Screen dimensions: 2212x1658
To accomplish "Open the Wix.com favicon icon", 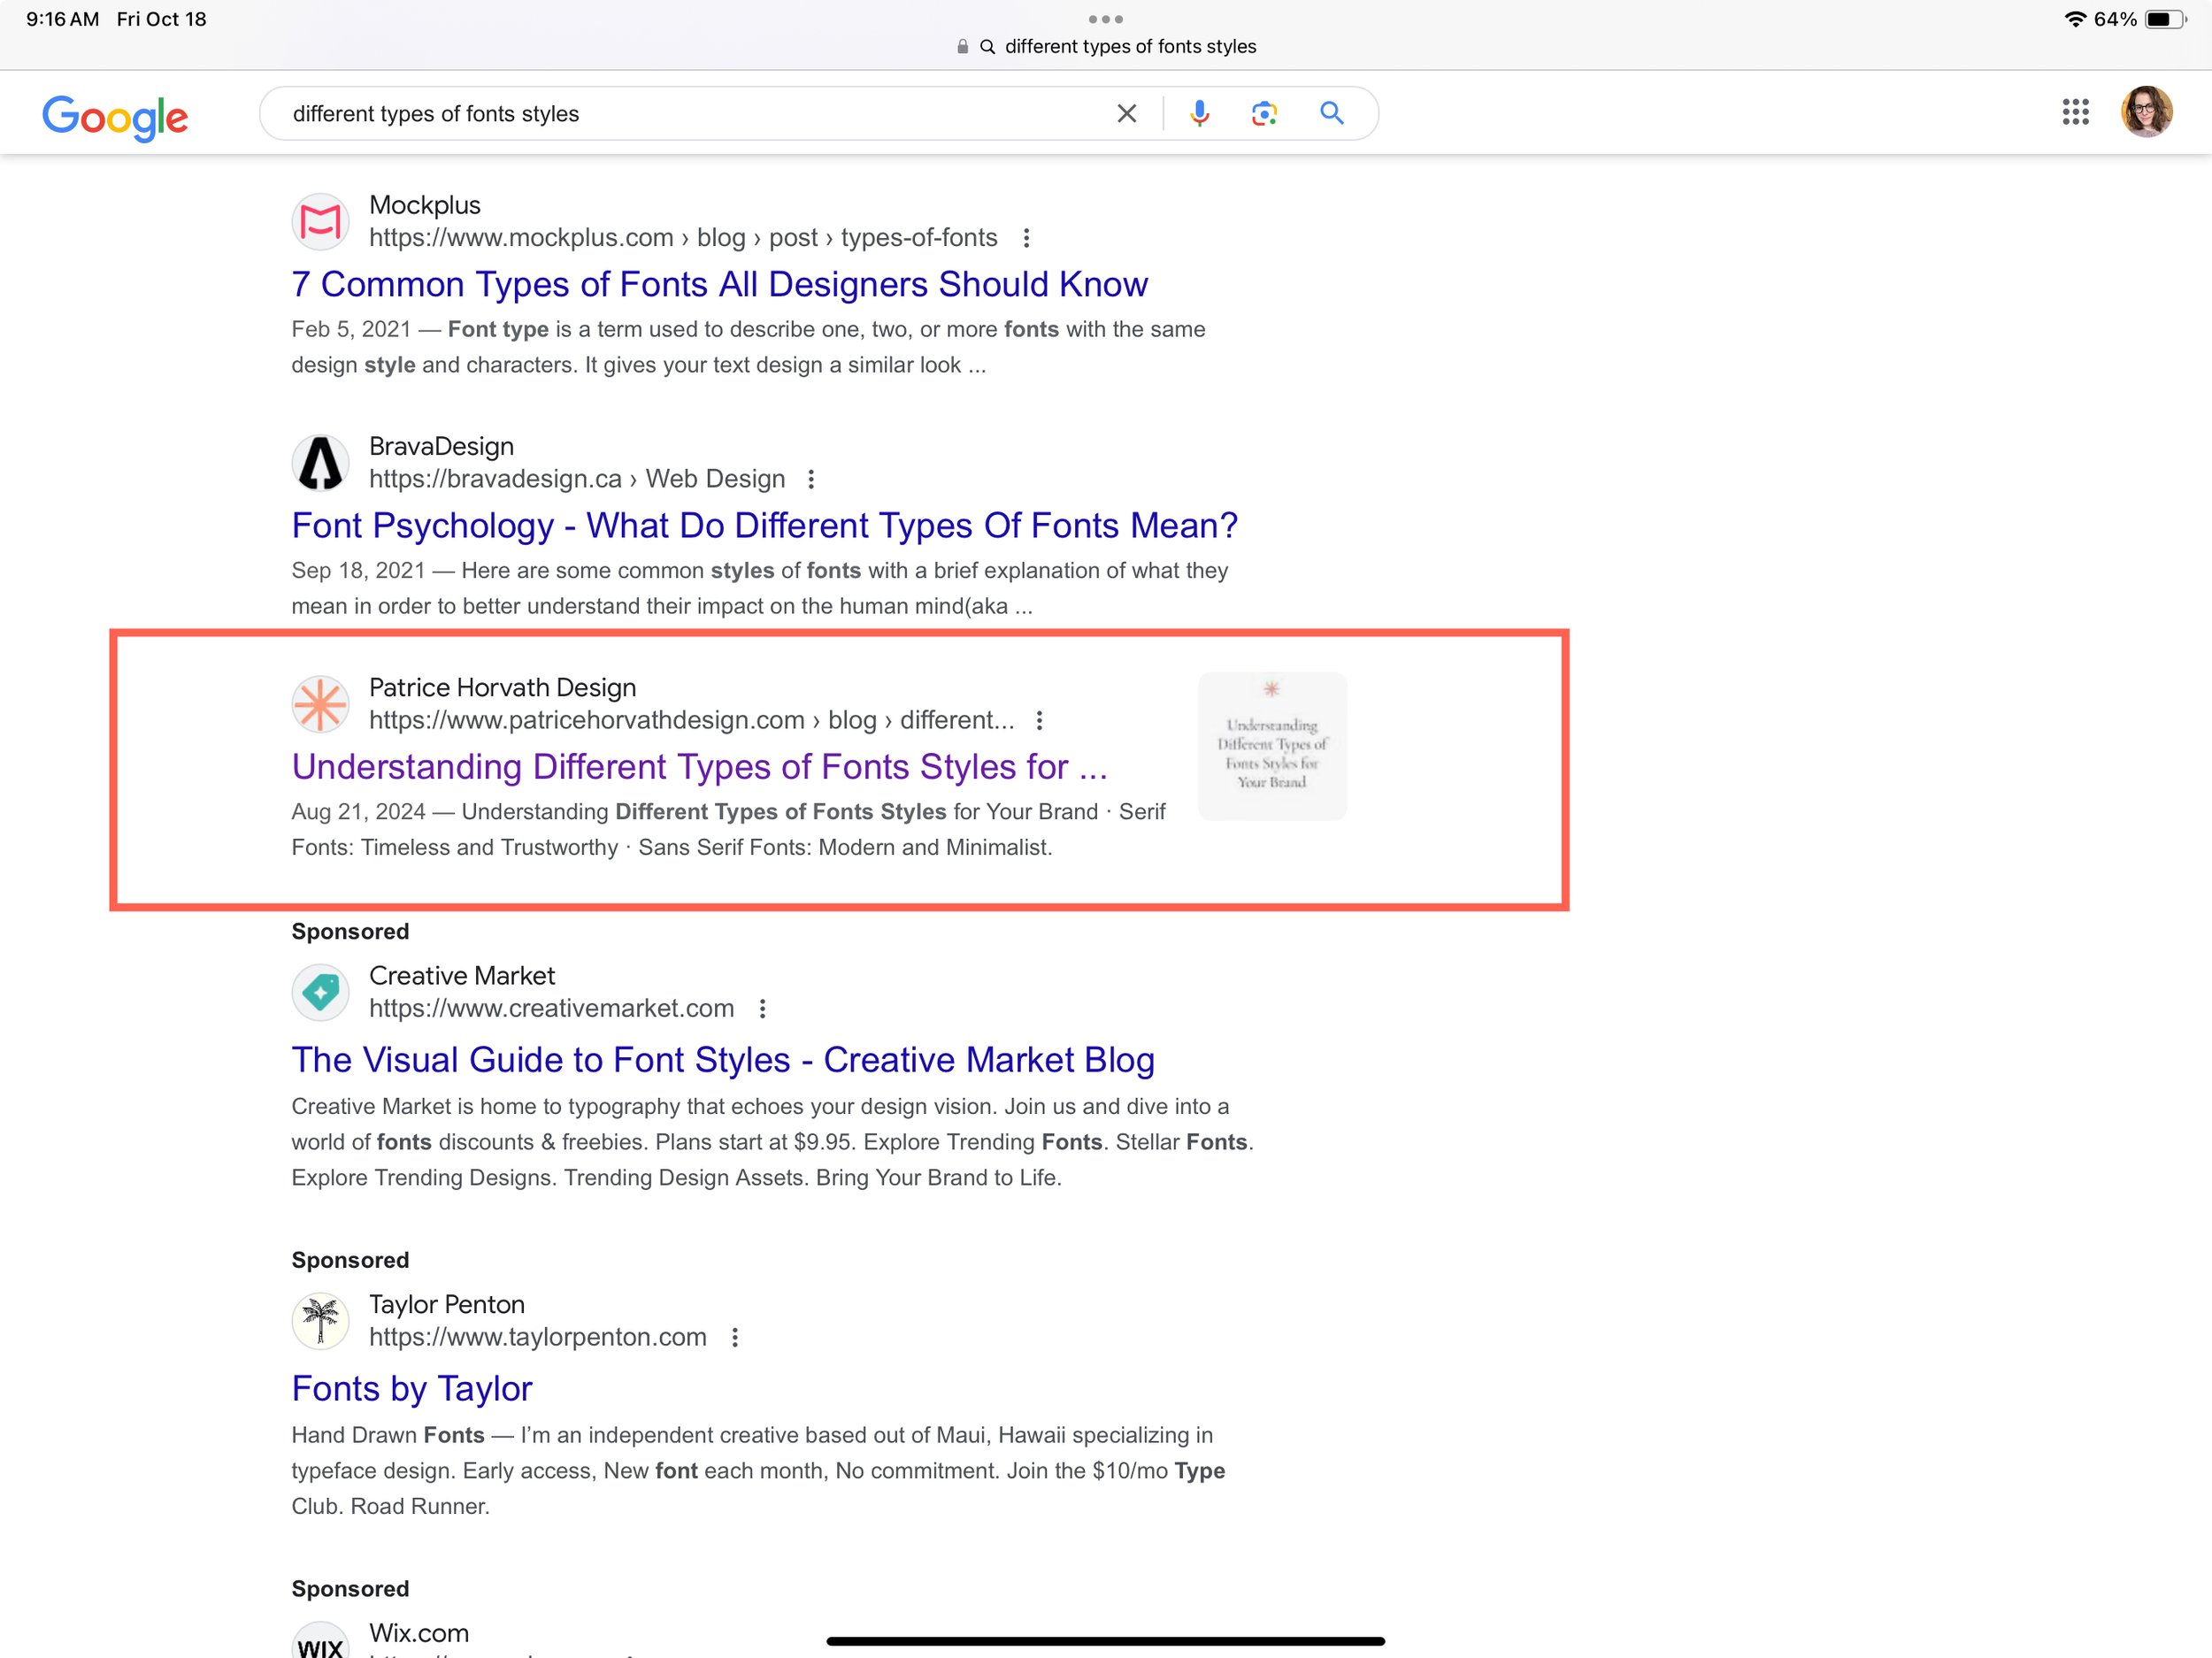I will pos(320,1642).
